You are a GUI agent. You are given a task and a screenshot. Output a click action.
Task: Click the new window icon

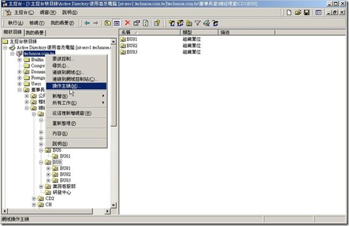(318, 12)
